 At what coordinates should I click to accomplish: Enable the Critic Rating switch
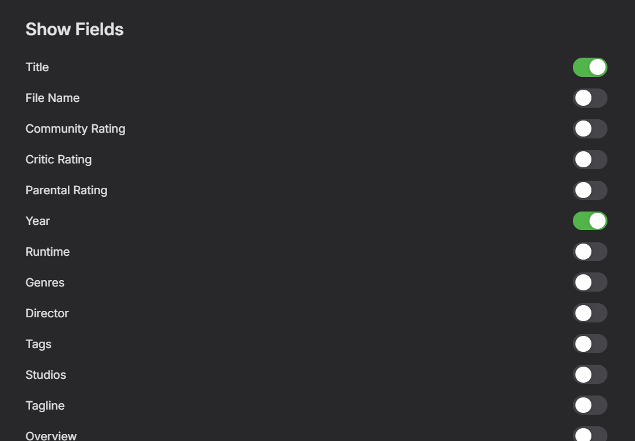(x=590, y=160)
